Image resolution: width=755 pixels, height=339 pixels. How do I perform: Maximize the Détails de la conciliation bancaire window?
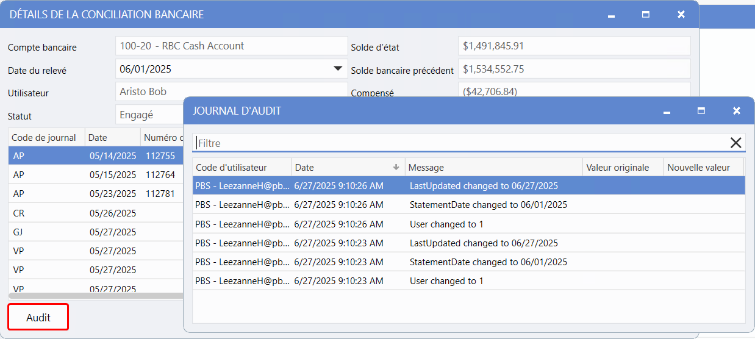tap(646, 15)
